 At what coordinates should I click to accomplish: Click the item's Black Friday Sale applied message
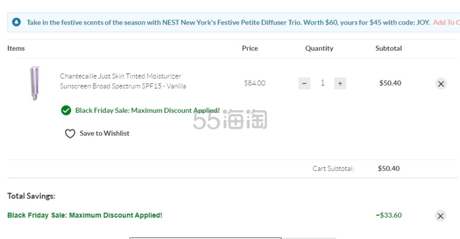click(x=148, y=110)
